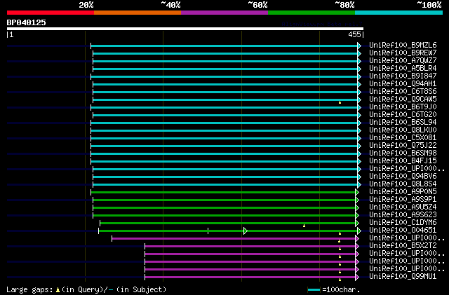Open the UniRef100_A5BLR4 hit label
This screenshot has height=295, width=449.
pyautogui.click(x=403, y=69)
